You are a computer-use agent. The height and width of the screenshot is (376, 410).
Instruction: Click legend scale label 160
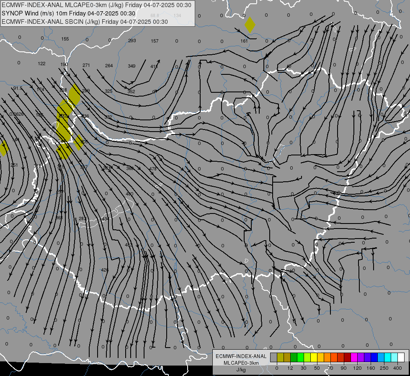(x=371, y=368)
